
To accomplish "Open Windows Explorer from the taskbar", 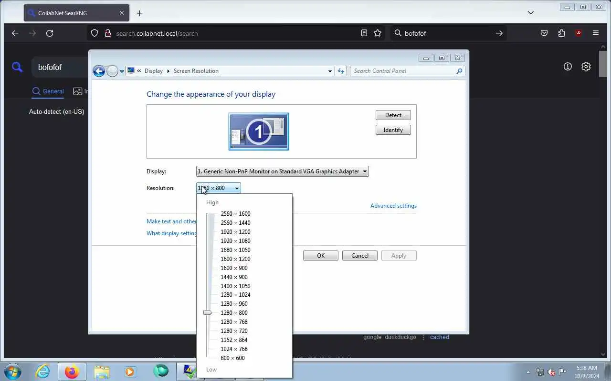I will tap(102, 371).
